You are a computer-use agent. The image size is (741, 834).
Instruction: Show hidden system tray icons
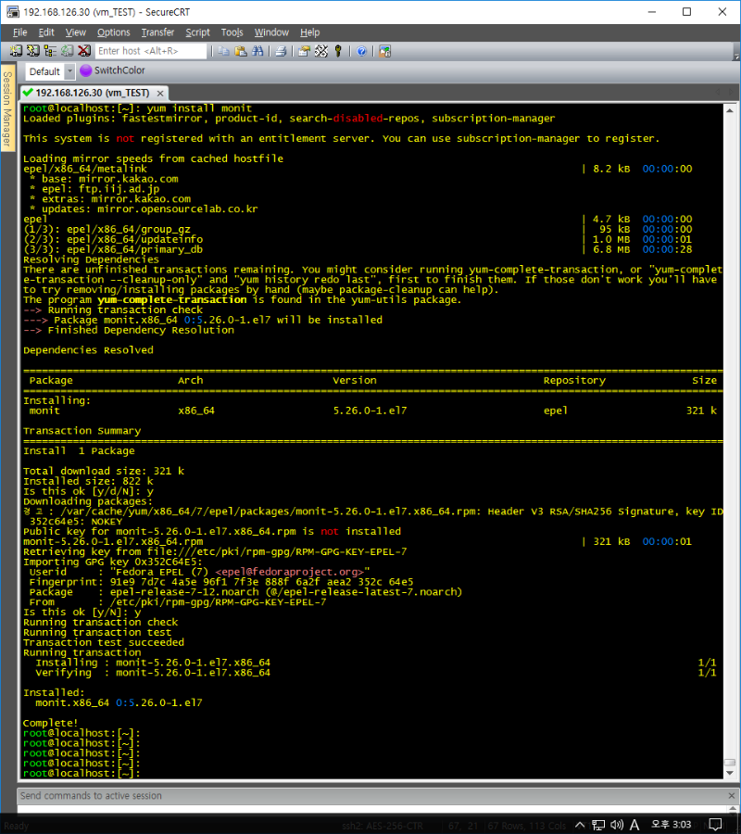click(x=578, y=825)
